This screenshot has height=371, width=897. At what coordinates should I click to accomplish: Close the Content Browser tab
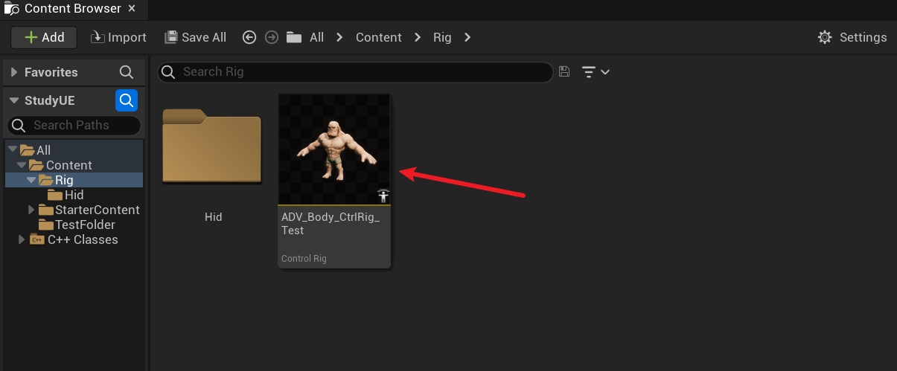tap(132, 9)
